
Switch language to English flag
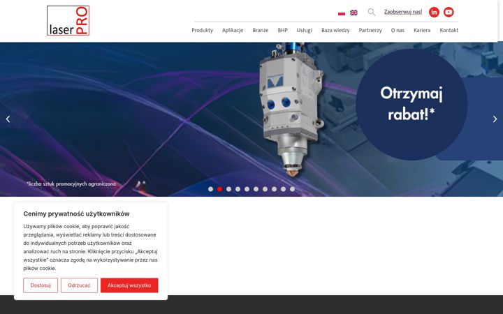(353, 13)
